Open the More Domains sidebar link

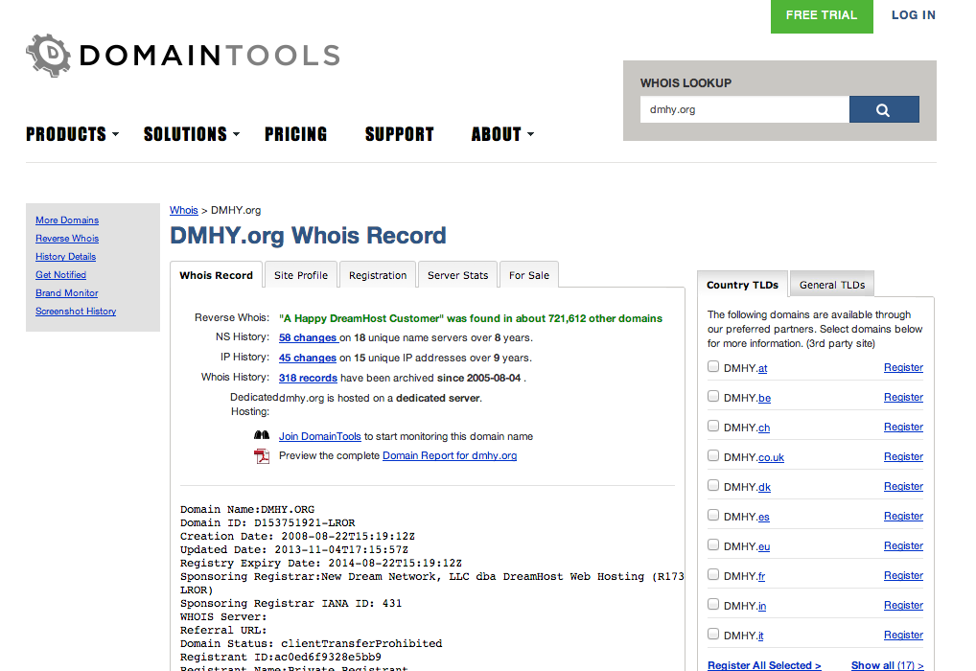[x=67, y=220]
